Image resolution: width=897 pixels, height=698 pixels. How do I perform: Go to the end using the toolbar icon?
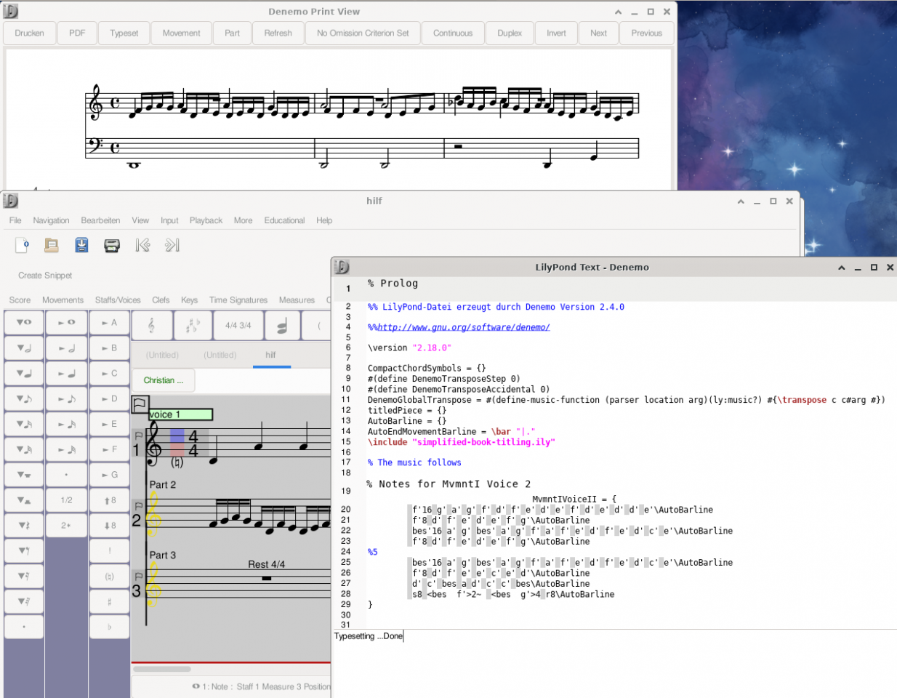coord(172,246)
